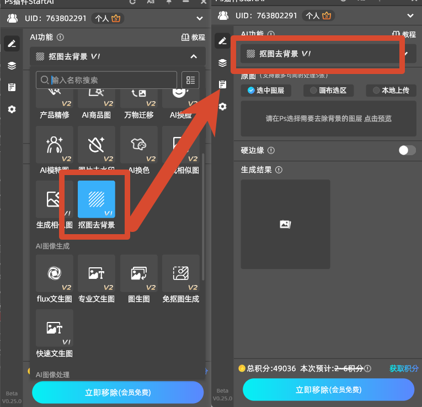
Task: Click the 个人 crown badge in left panel
Action: click(x=108, y=18)
